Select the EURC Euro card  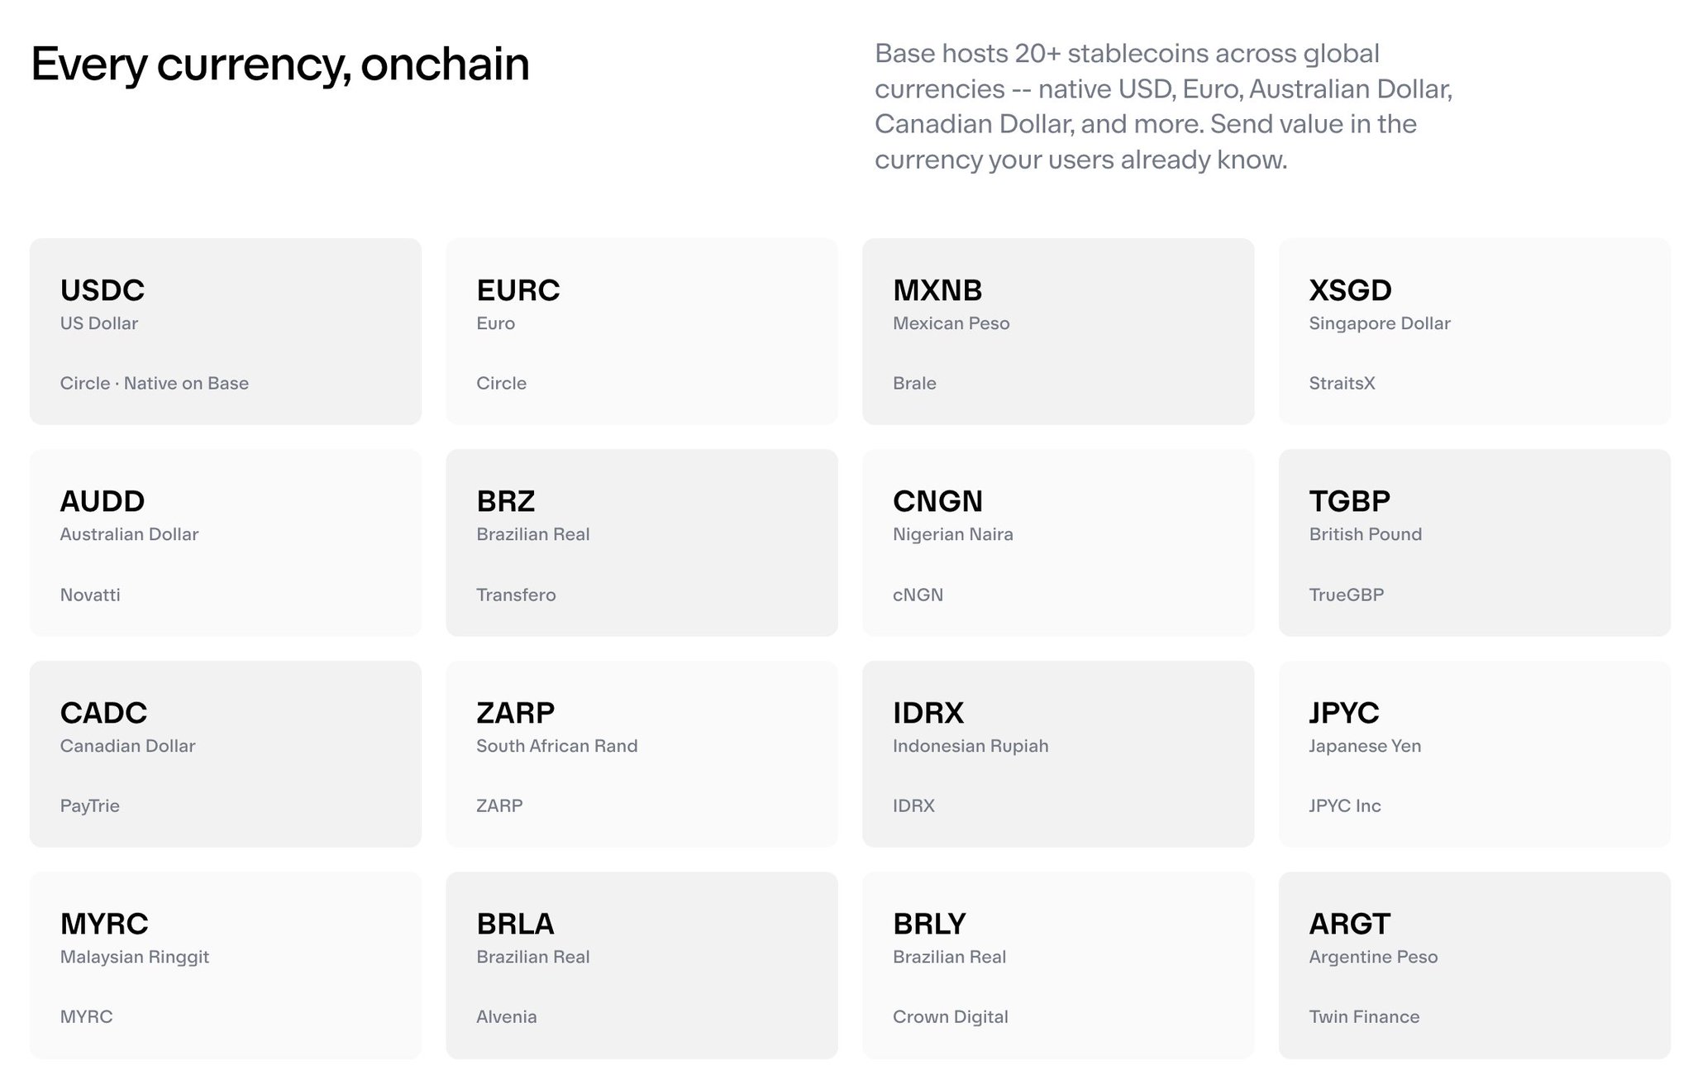641,332
